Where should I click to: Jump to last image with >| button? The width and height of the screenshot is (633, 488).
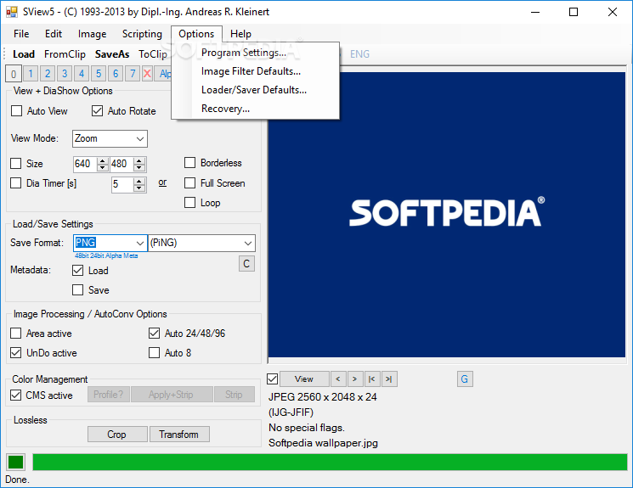coord(389,379)
